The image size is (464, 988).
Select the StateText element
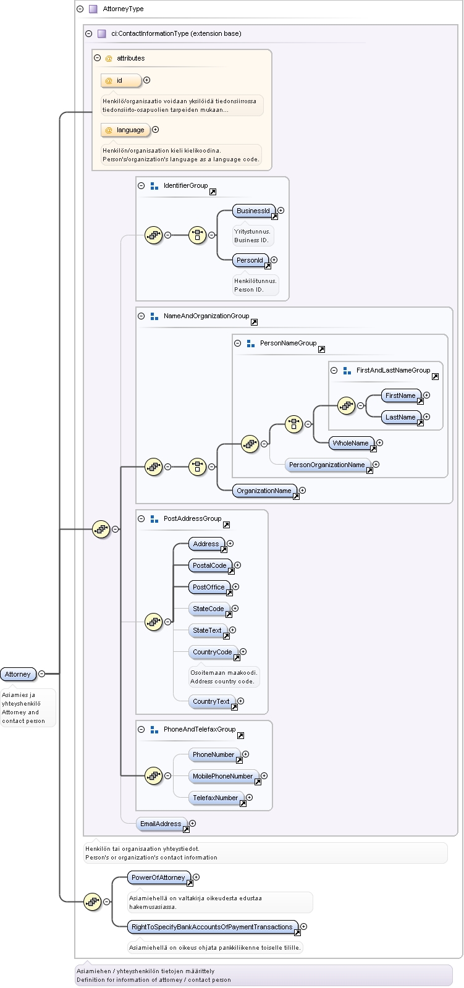tap(208, 630)
